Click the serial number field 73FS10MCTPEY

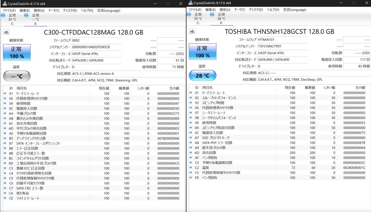point(282,46)
